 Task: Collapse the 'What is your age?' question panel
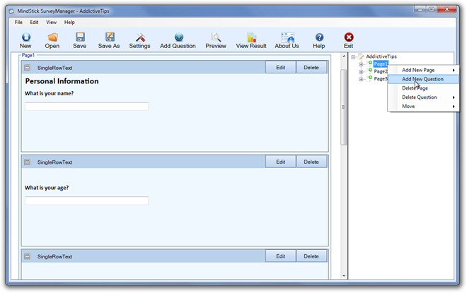[x=27, y=162]
